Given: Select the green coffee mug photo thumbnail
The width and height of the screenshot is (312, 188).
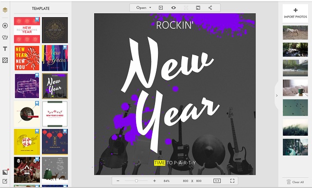Looking at the screenshot, I should [x=295, y=88].
